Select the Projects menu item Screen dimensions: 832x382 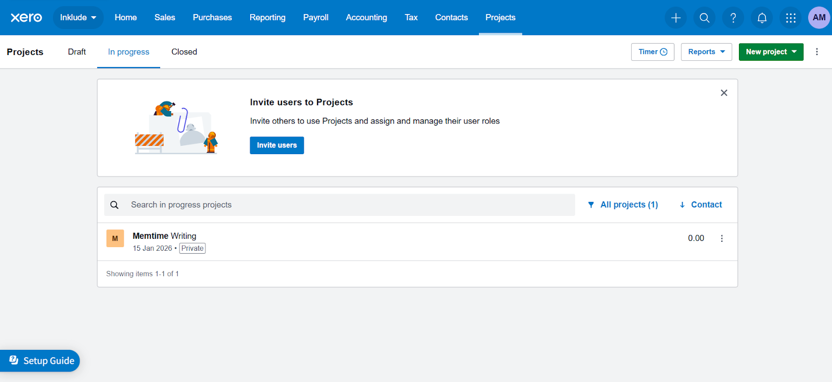pos(500,18)
